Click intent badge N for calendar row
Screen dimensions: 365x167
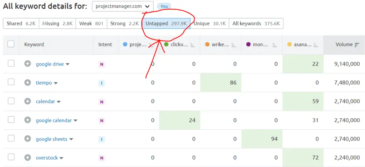click(102, 102)
